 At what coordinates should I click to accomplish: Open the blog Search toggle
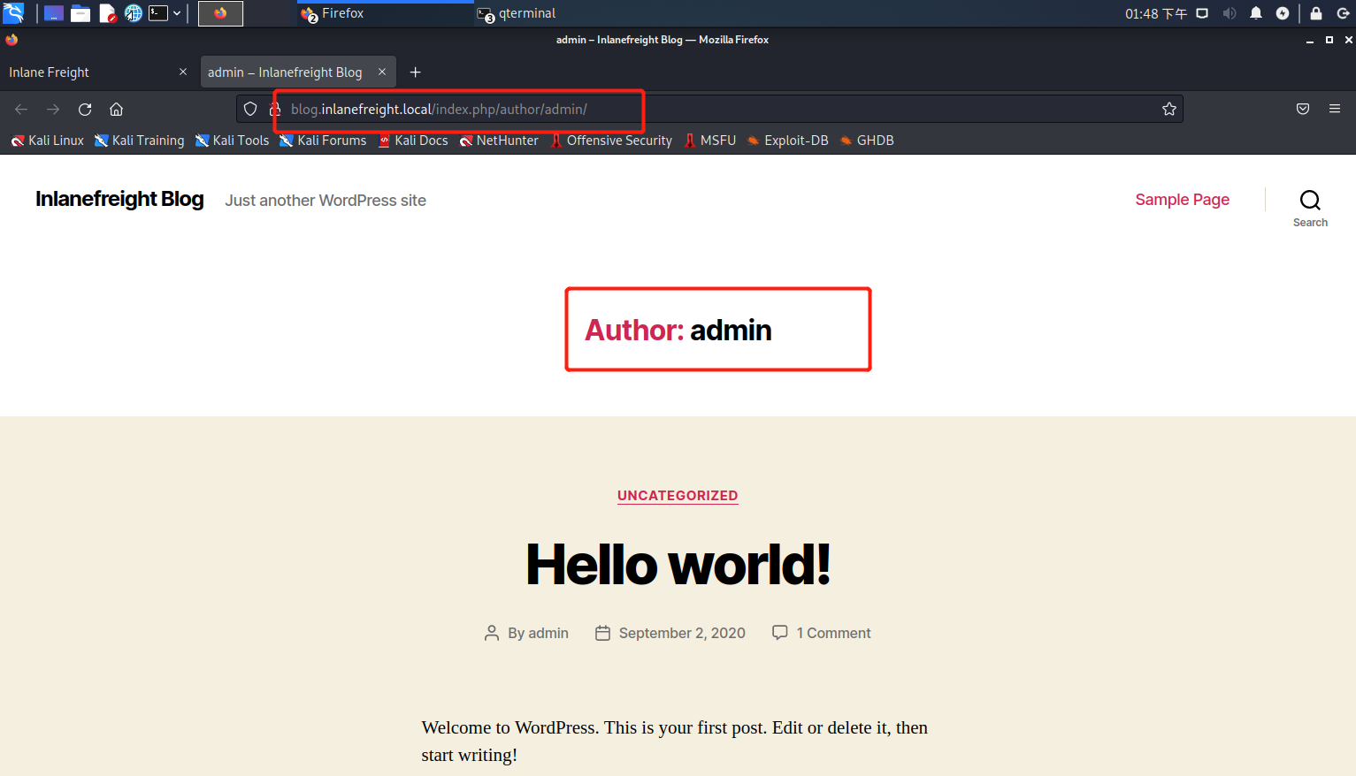point(1310,209)
